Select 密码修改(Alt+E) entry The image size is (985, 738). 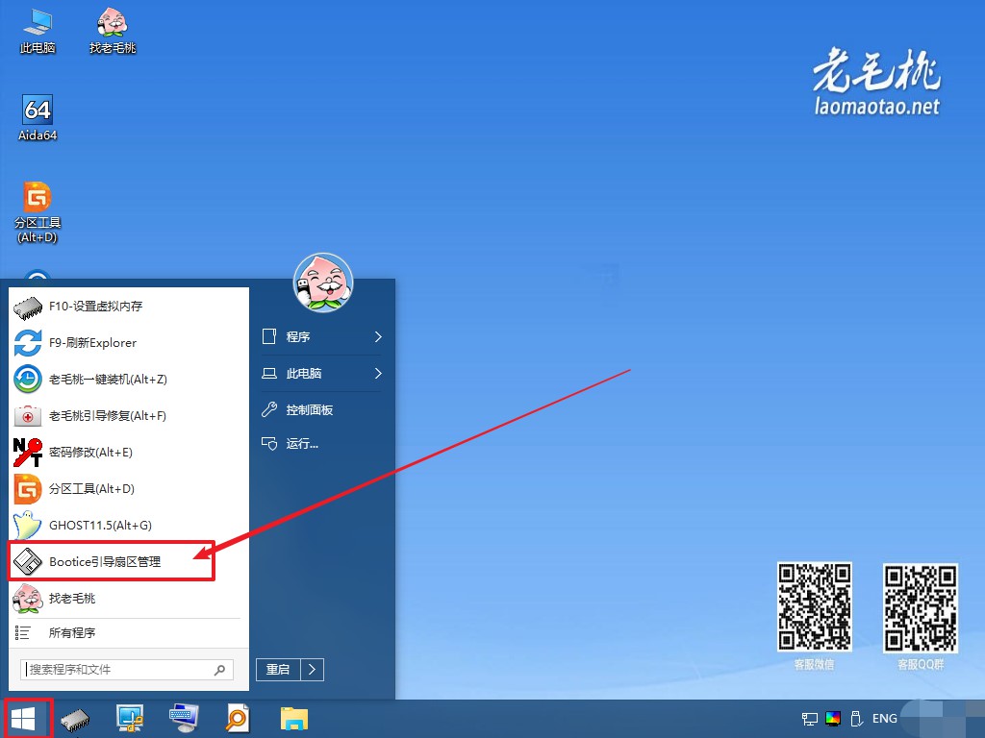129,452
